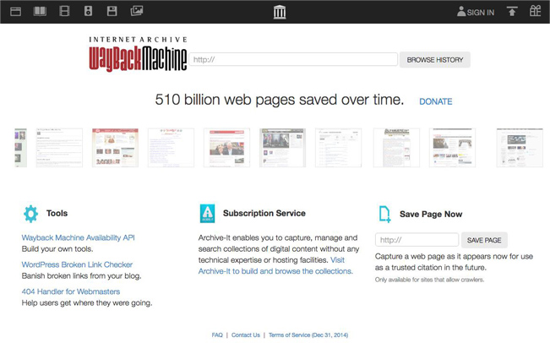Click the Tools gear icon
The width and height of the screenshot is (550, 343).
pyautogui.click(x=31, y=214)
